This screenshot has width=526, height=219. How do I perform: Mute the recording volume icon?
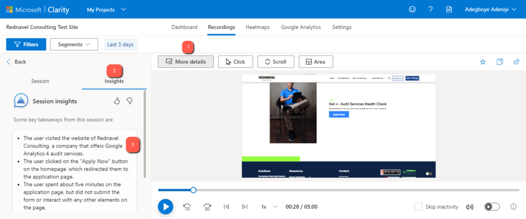[469, 207]
